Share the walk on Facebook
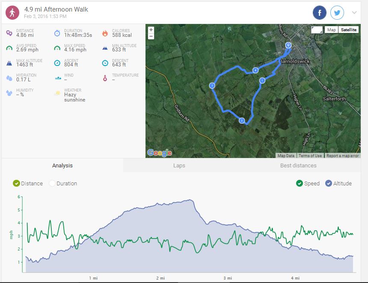The image size is (368, 283). 320,13
